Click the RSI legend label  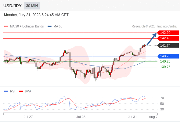(13, 91)
